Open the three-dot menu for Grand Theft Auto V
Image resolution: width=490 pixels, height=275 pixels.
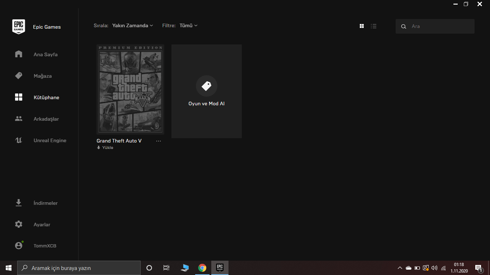coord(159,141)
